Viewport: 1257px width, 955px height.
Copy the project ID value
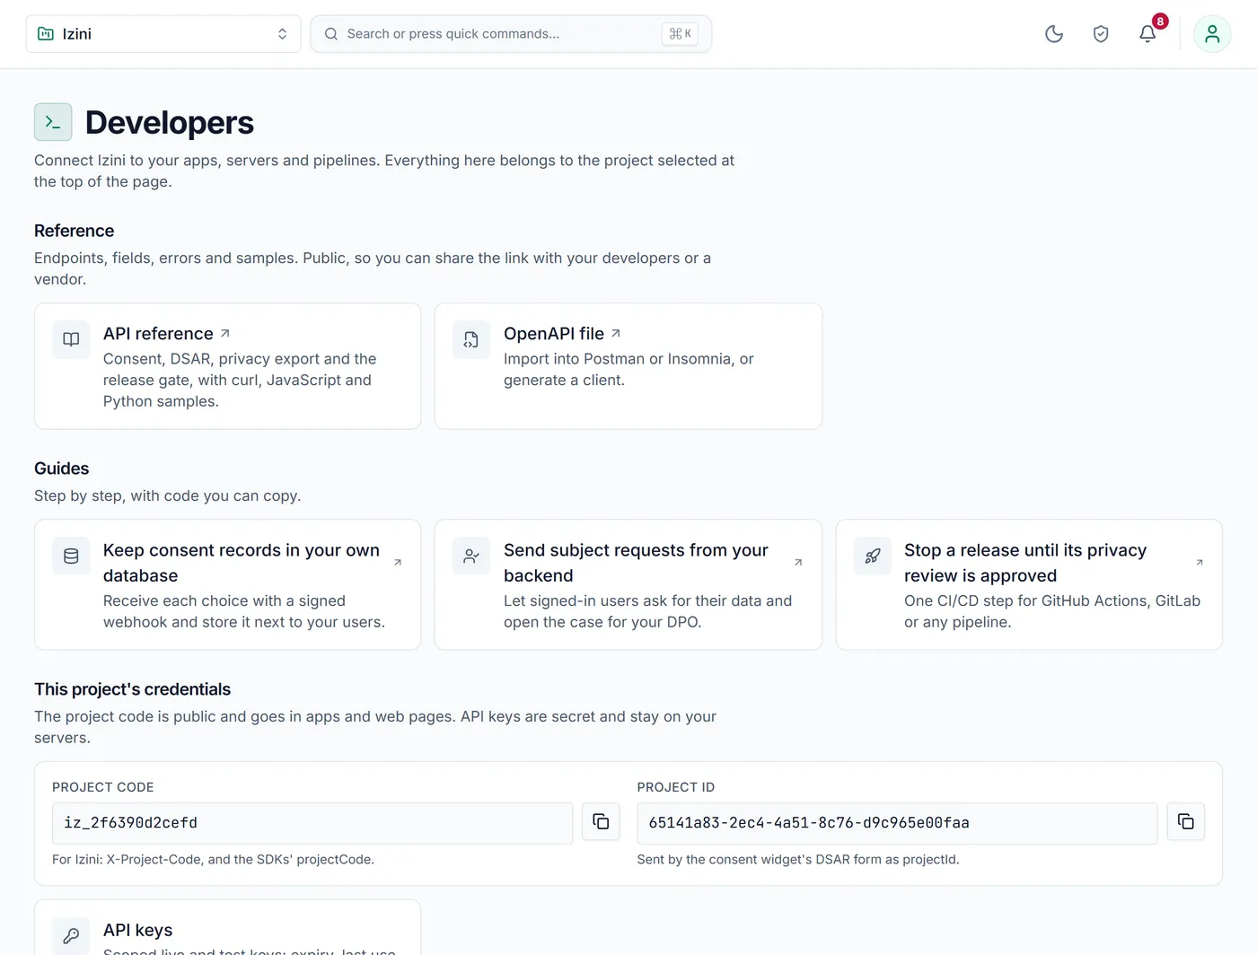1185,821
